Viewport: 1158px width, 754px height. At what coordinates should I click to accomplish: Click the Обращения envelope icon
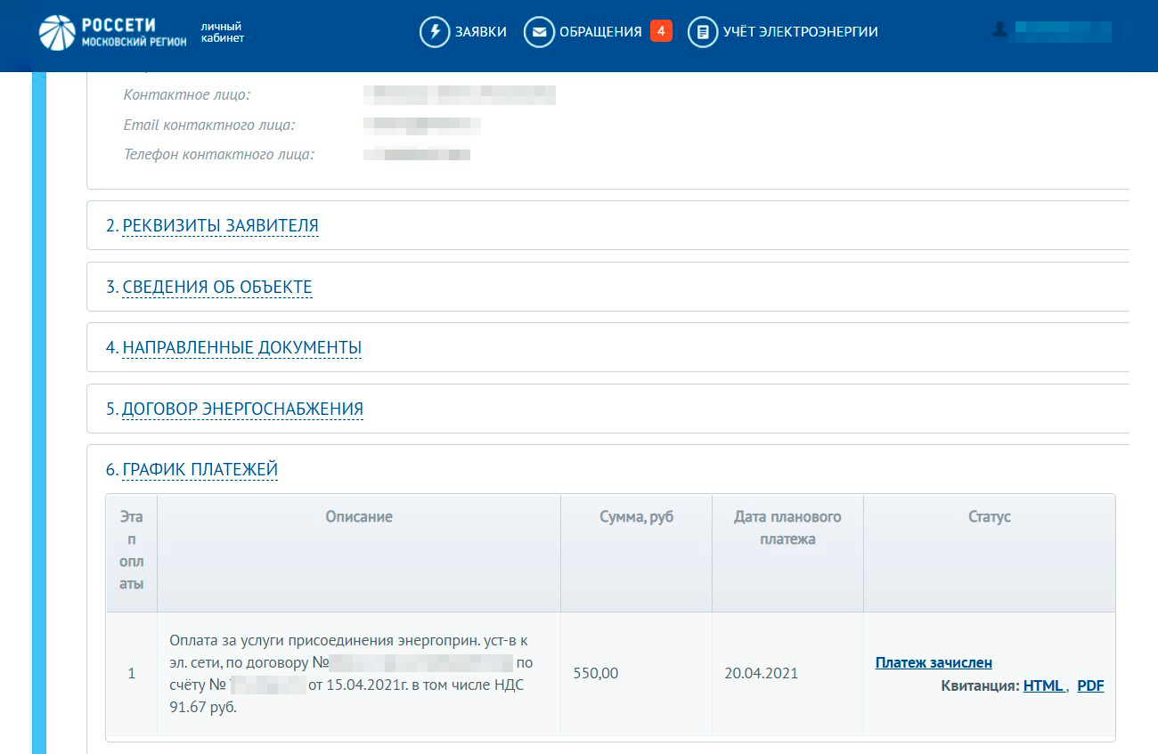[539, 32]
